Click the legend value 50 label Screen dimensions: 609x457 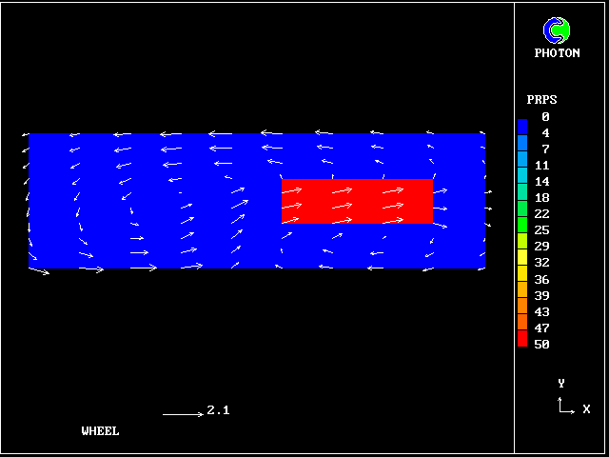click(x=541, y=345)
